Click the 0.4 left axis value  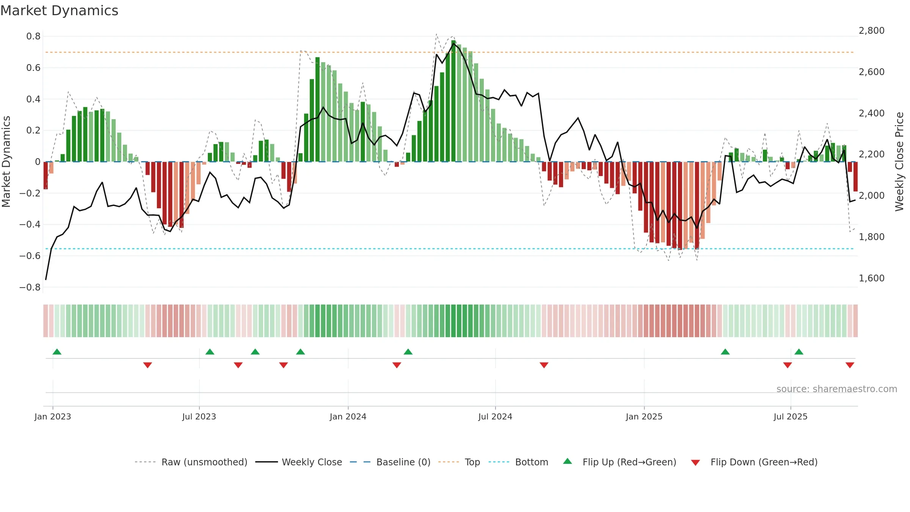(x=33, y=99)
